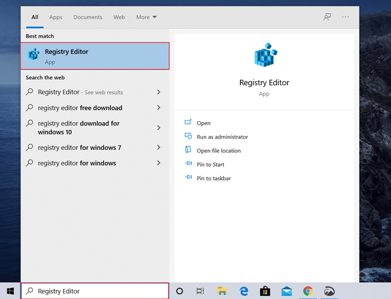Choose Run as administrator
Image resolution: width=391 pixels, height=299 pixels.
click(222, 137)
